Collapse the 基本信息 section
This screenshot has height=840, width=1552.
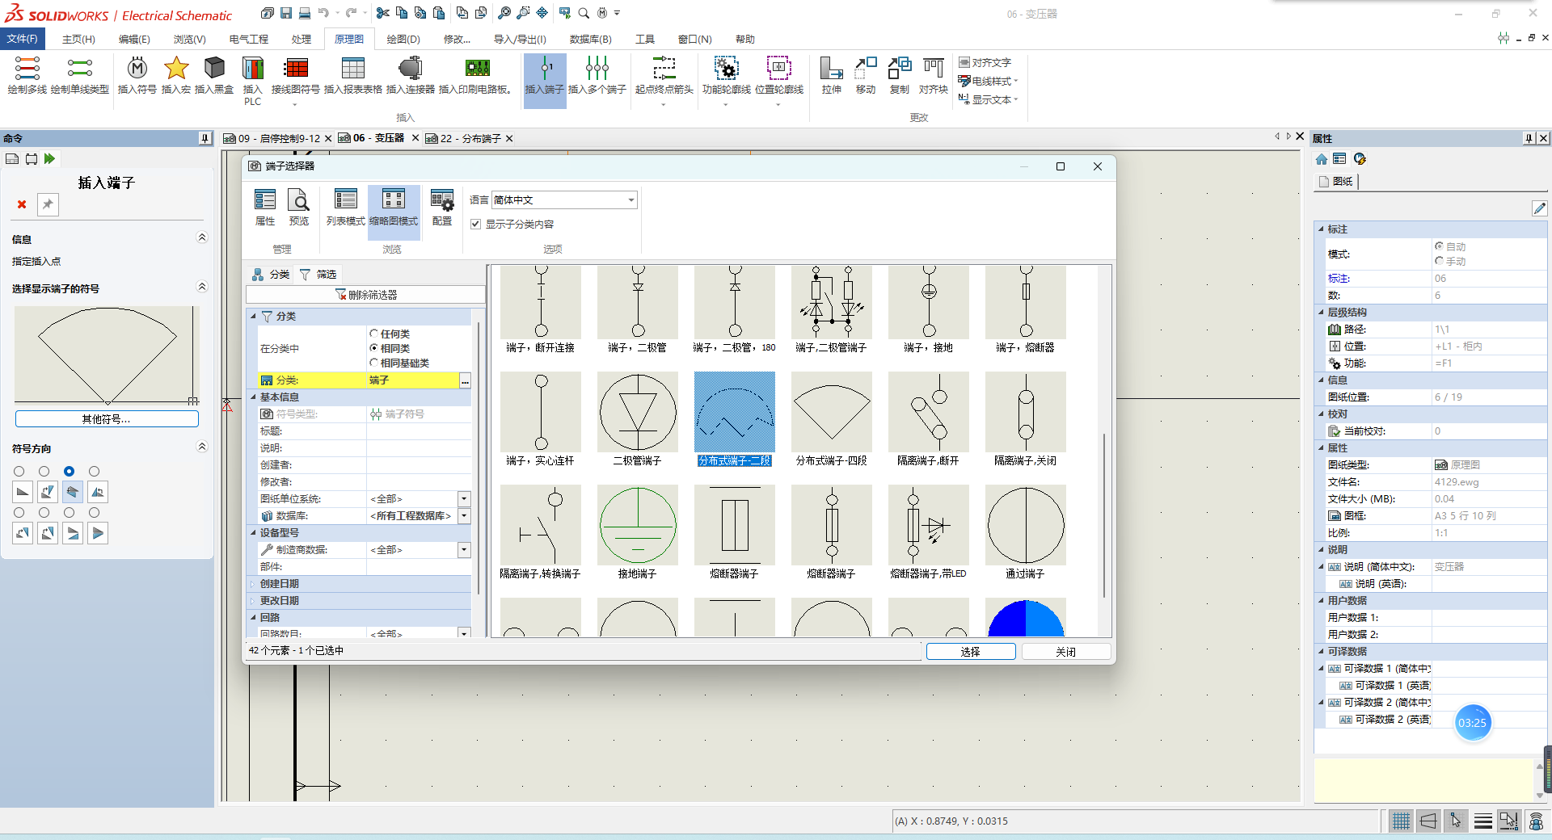click(253, 397)
